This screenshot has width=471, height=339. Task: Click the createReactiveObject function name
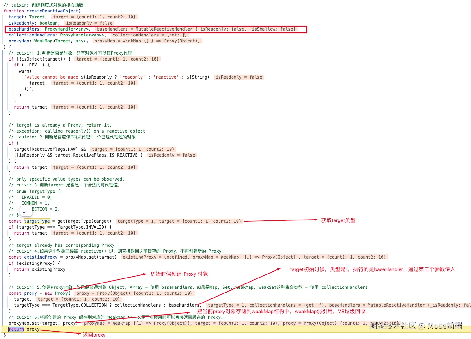pyautogui.click(x=52, y=11)
